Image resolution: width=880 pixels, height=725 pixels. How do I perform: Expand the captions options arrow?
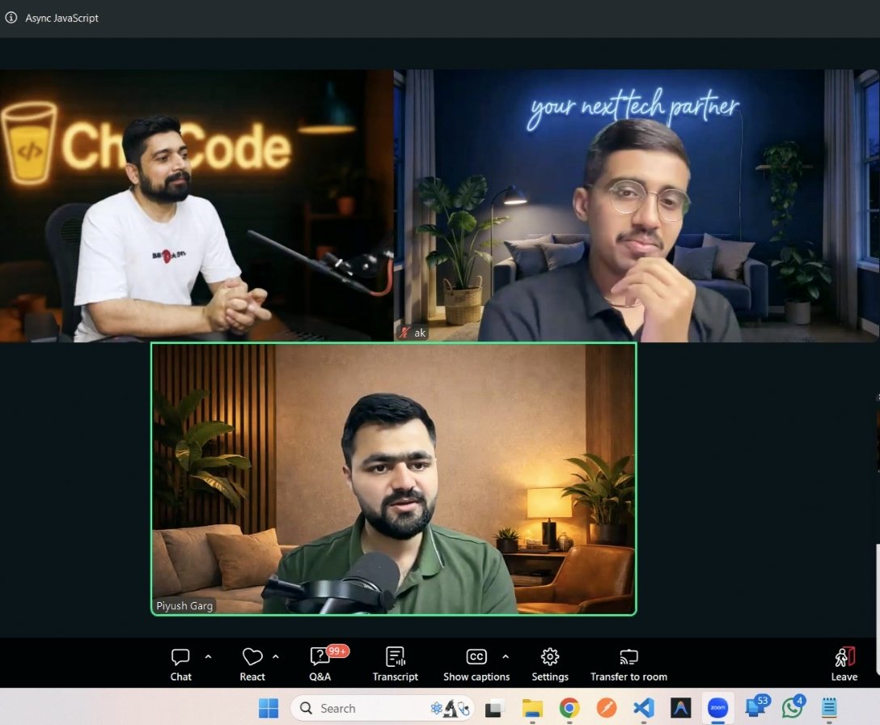[x=506, y=656]
